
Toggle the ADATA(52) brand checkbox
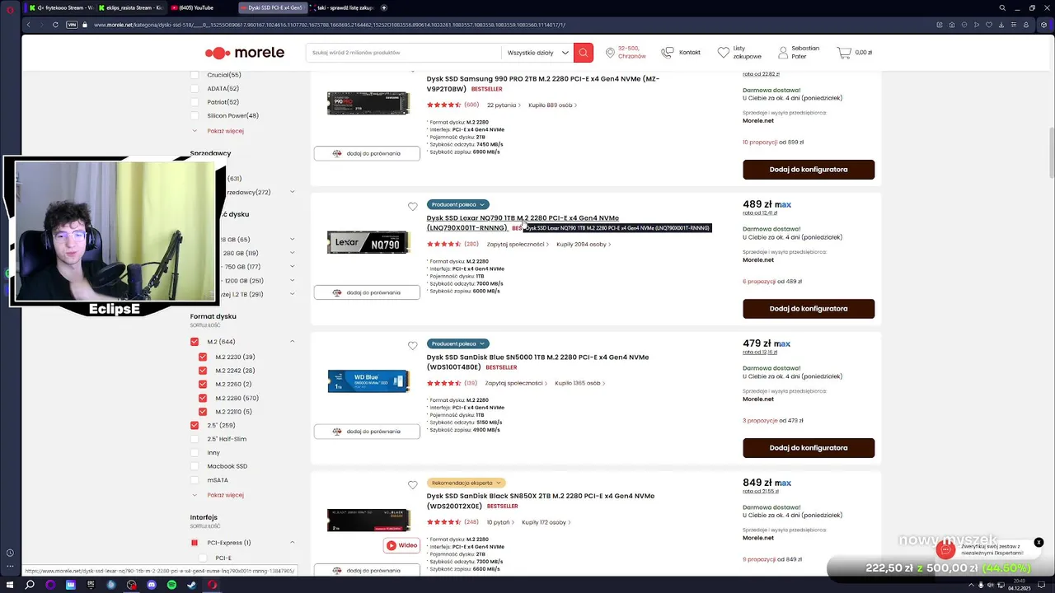coord(195,88)
